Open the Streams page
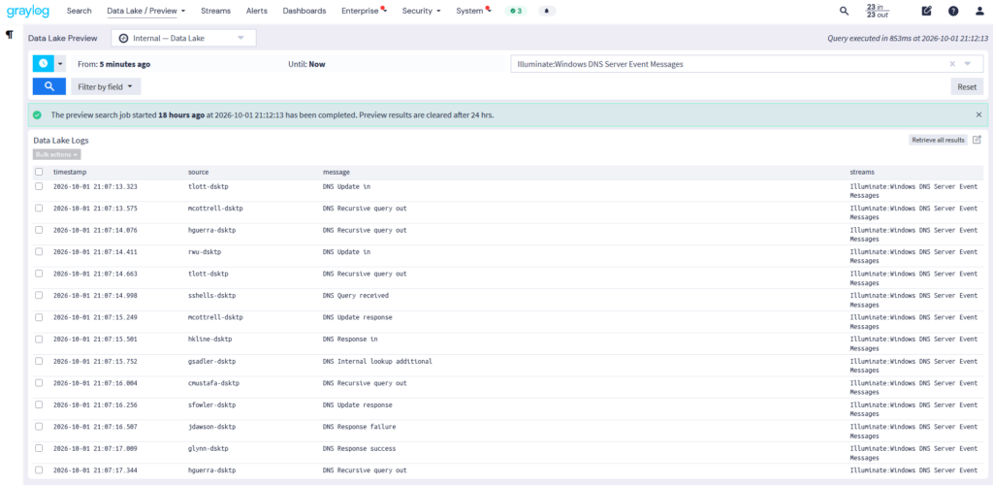The width and height of the screenshot is (993, 485). click(x=216, y=11)
